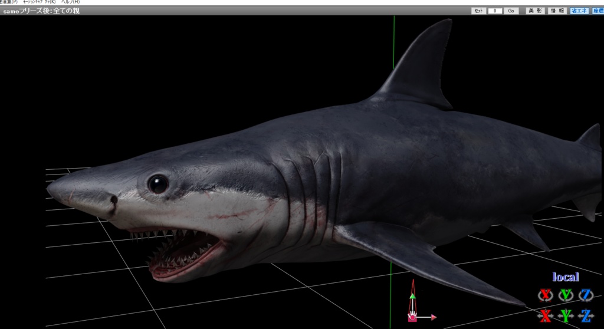The height and width of the screenshot is (329, 604).
Task: Click the green up arrow on bone gizmo
Action: (x=412, y=296)
